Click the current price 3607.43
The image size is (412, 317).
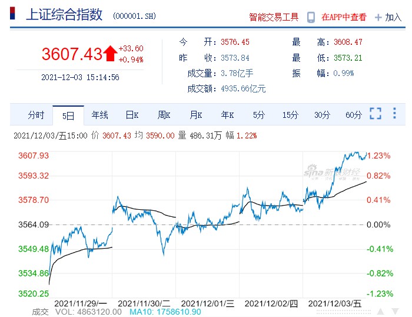click(x=72, y=54)
